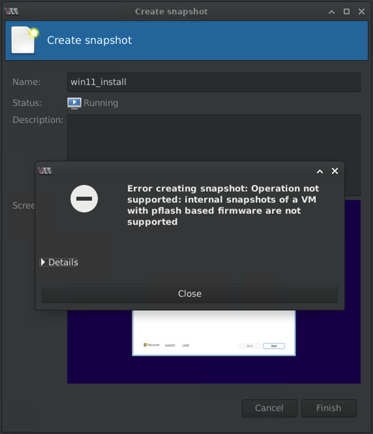Click the Create snapshot blue header title
Screen dimensions: 373x434
tap(89, 40)
